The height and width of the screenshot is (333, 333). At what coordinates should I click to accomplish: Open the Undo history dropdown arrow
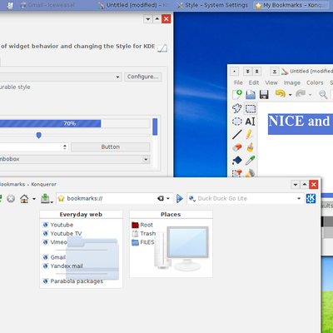pos(291,95)
